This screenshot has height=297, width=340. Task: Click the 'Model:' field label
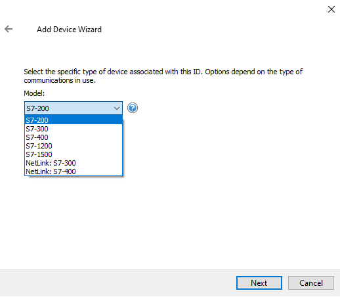[34, 93]
